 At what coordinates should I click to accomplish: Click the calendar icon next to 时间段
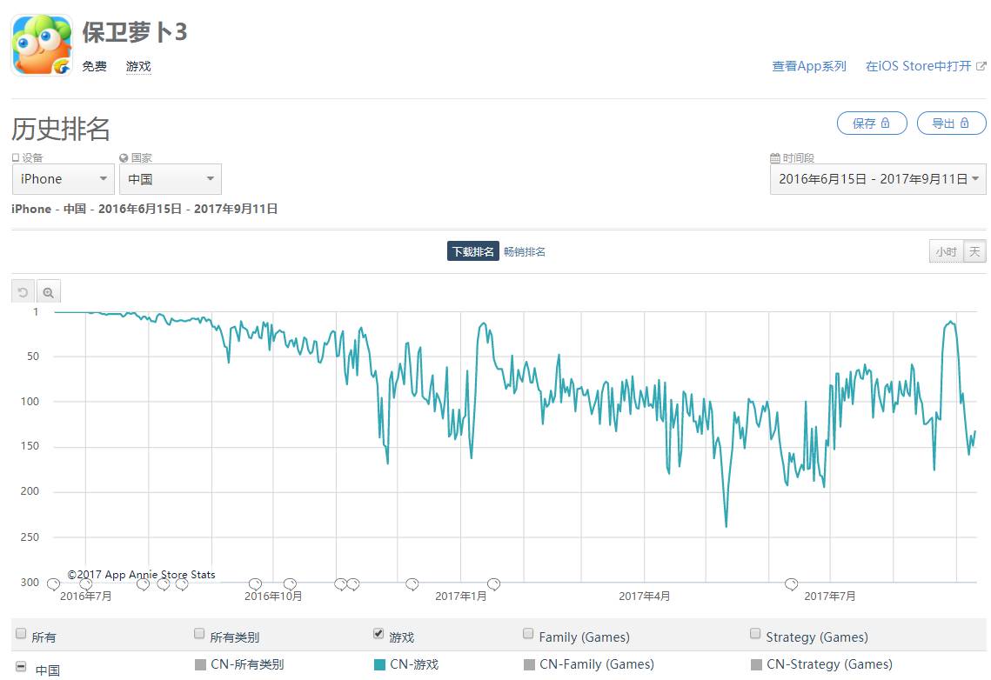[774, 158]
